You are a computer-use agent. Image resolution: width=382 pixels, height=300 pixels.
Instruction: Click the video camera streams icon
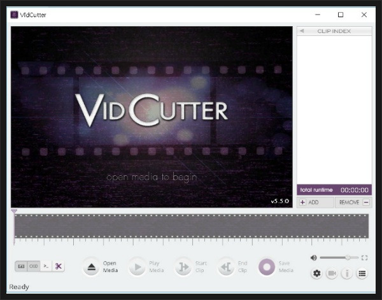coord(332,273)
